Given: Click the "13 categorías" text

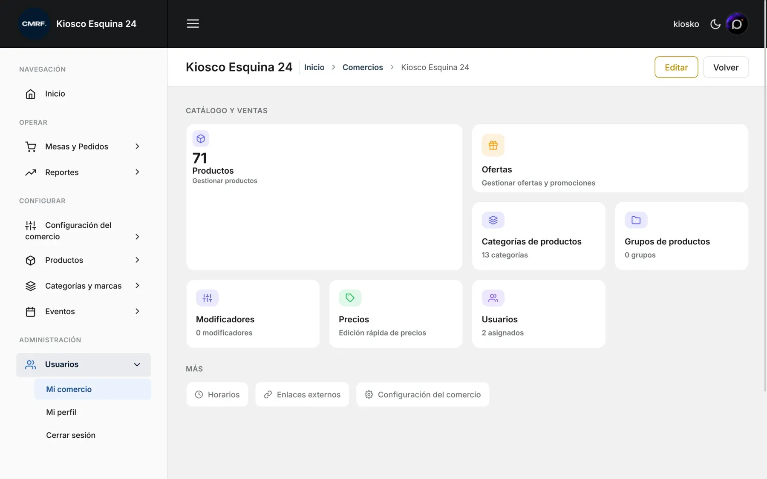Looking at the screenshot, I should point(505,255).
